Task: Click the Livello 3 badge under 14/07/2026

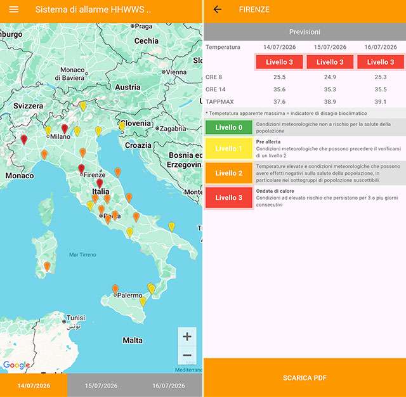Action: [x=279, y=62]
